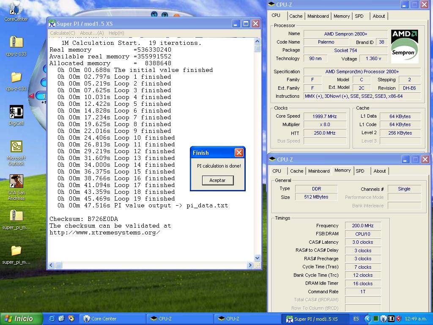
Task: Switch to the Mainboard tab in top CPU-Z
Action: (x=318, y=16)
